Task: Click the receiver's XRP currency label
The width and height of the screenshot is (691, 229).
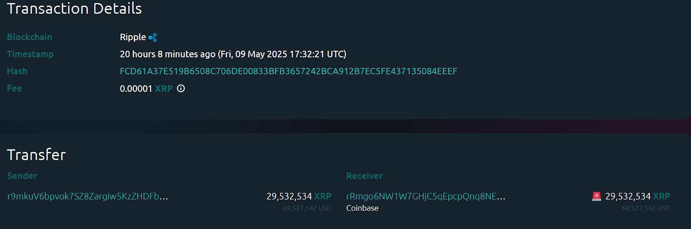Action: 662,197
